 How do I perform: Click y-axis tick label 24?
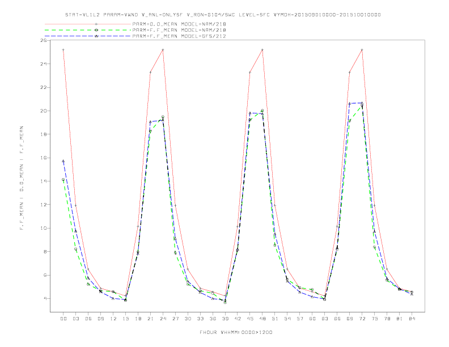[x=44, y=64]
